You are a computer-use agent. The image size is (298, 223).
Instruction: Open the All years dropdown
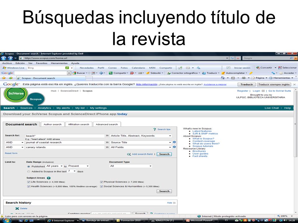54,166
